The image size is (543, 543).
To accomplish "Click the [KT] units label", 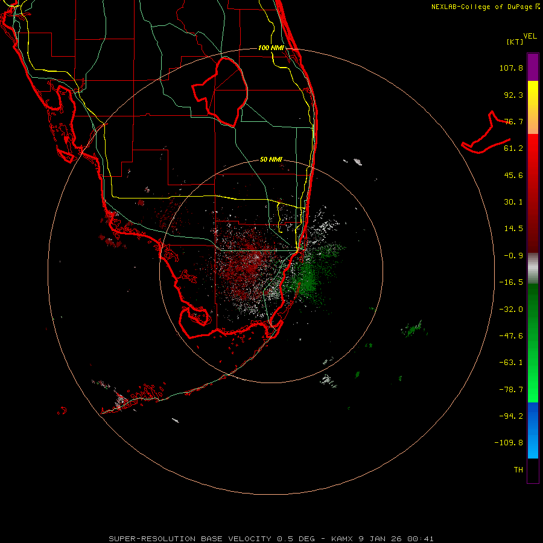I will pyautogui.click(x=515, y=42).
